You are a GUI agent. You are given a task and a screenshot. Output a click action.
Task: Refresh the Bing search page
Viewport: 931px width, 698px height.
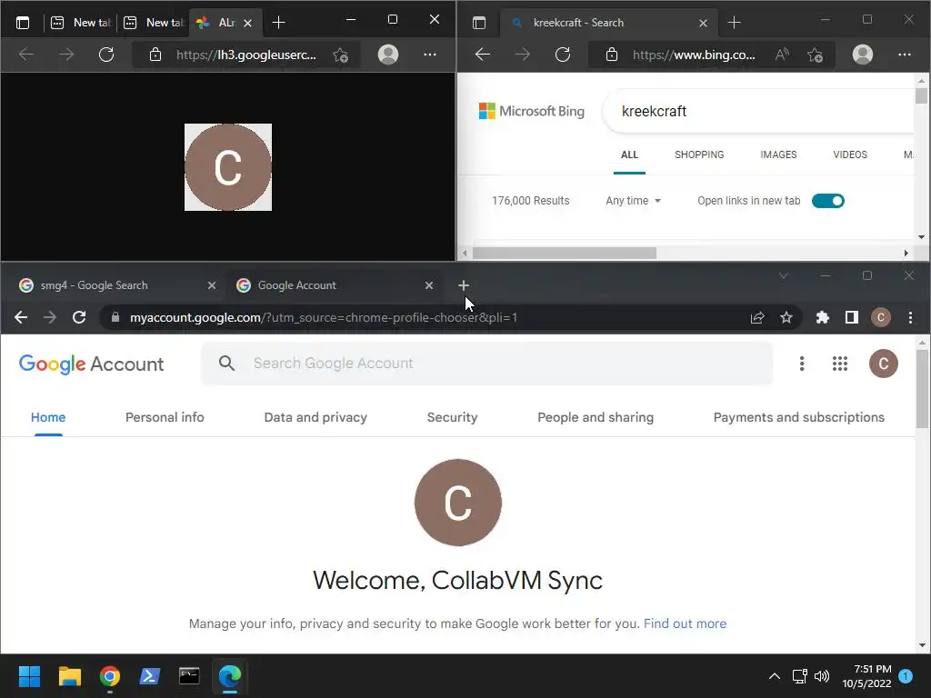[562, 55]
